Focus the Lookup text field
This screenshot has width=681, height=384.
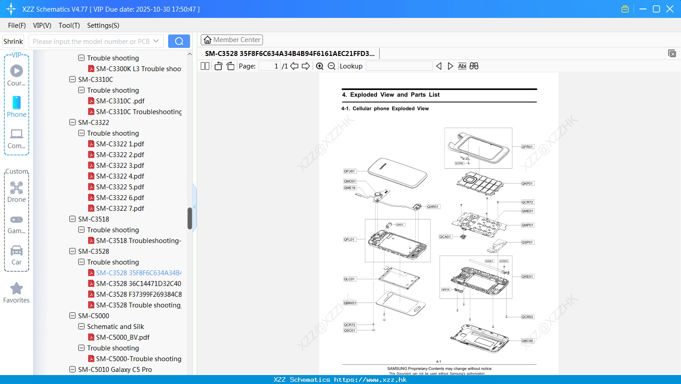coord(399,66)
